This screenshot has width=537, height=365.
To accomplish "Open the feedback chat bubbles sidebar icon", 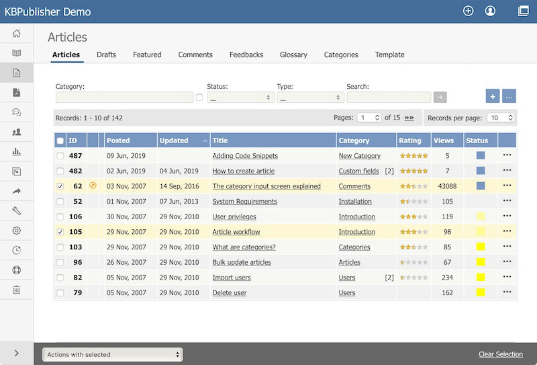I will point(16,112).
